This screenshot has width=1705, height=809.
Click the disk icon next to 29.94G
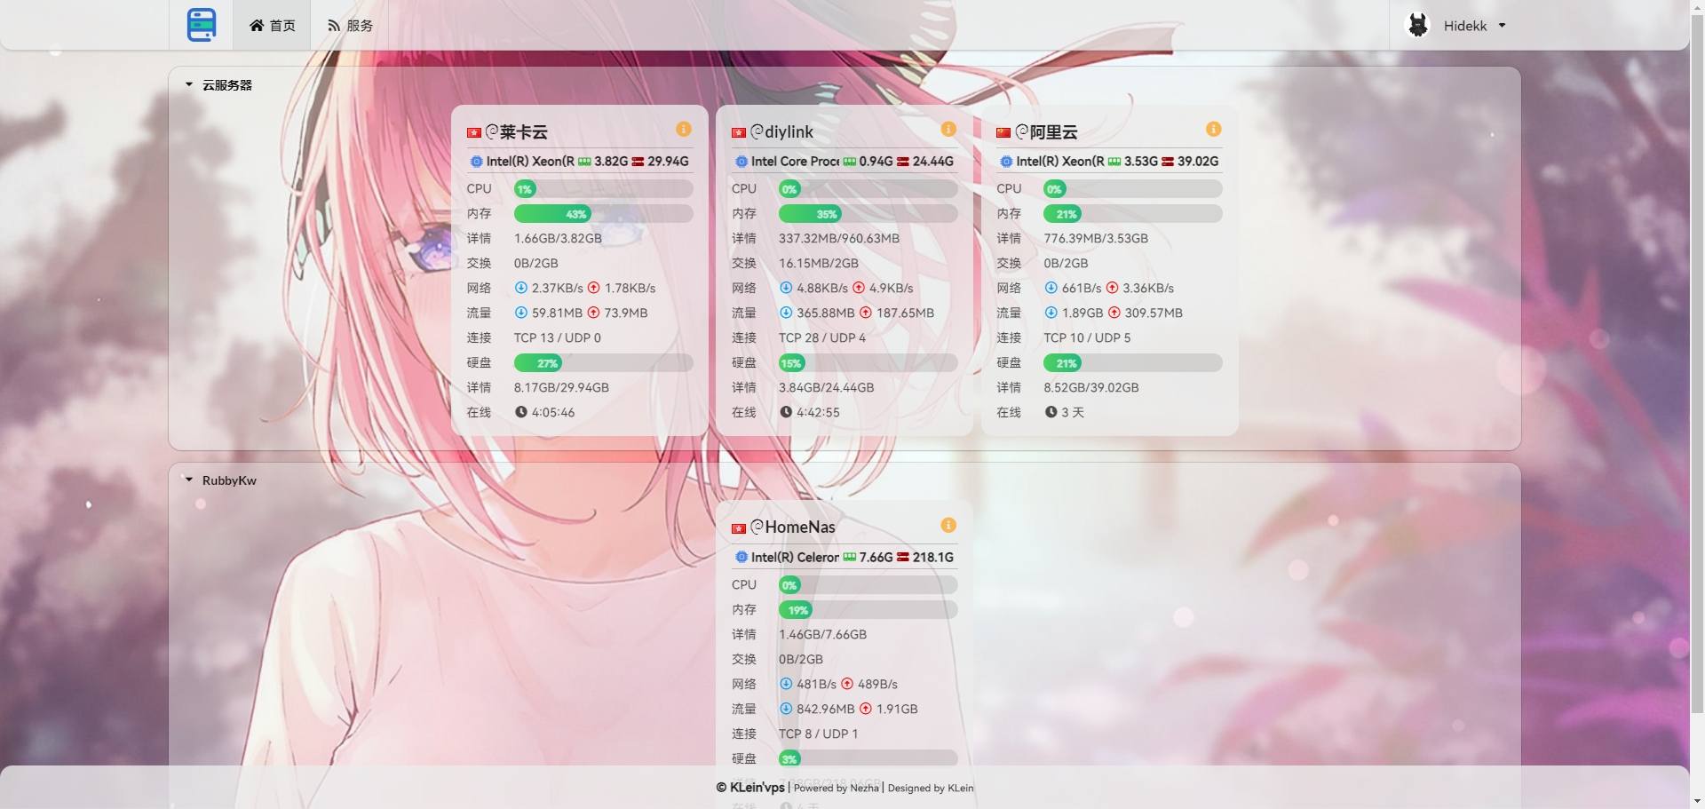click(x=638, y=162)
